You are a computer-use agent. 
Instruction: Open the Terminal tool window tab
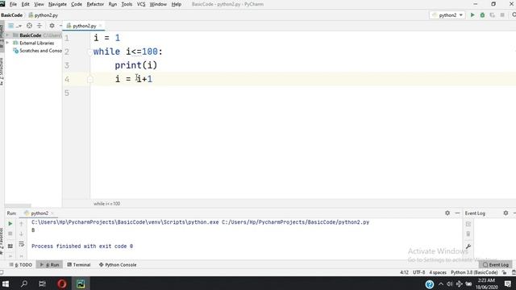[79, 265]
